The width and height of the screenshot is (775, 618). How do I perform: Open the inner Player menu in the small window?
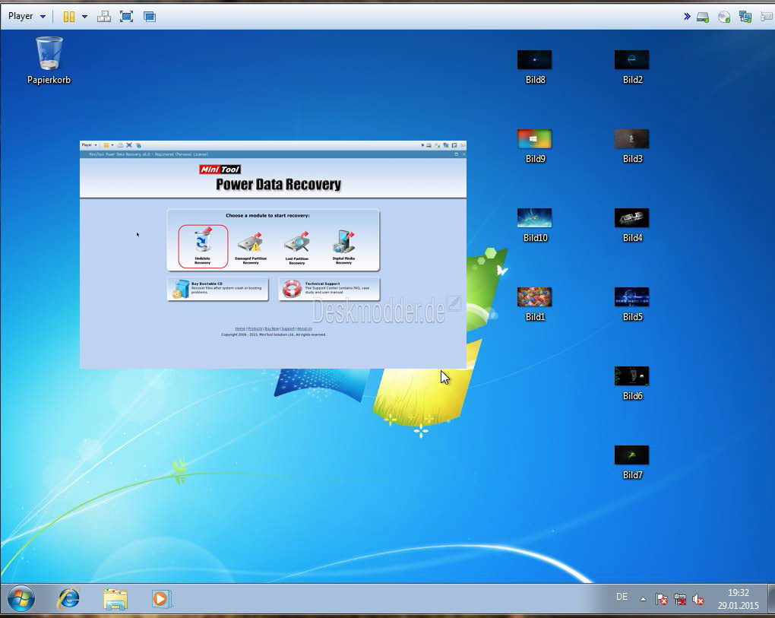point(90,145)
